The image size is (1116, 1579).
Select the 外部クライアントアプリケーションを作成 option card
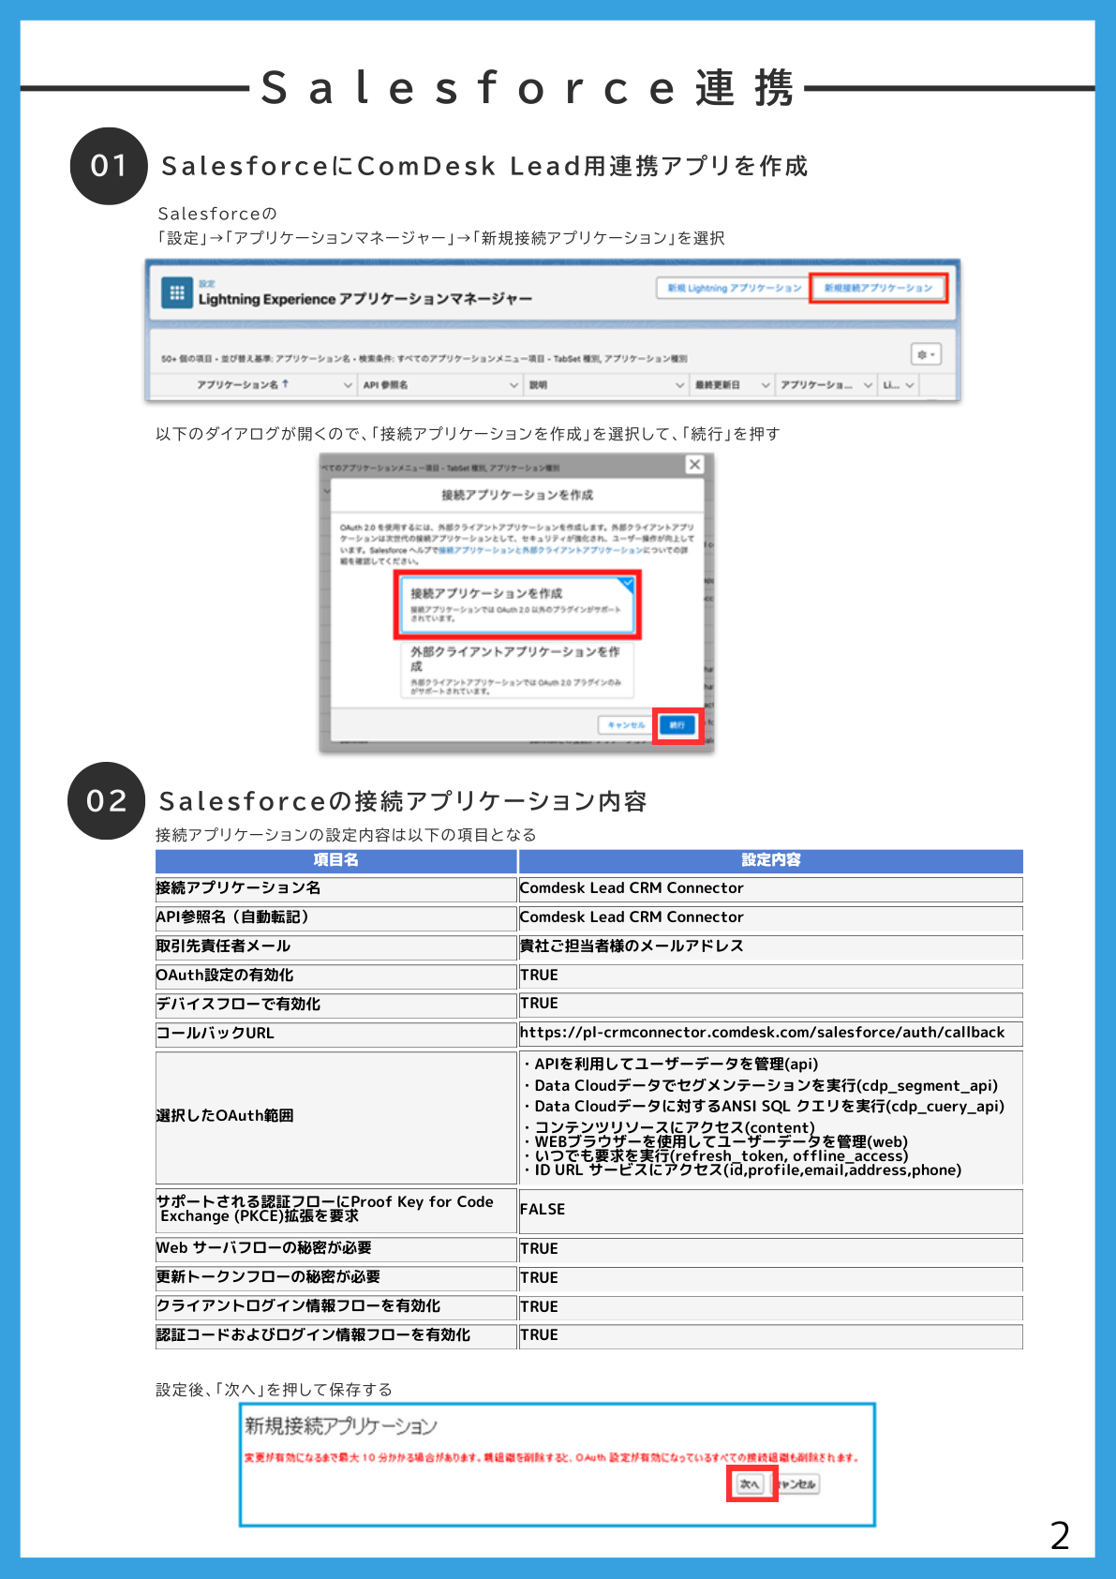coord(517,669)
